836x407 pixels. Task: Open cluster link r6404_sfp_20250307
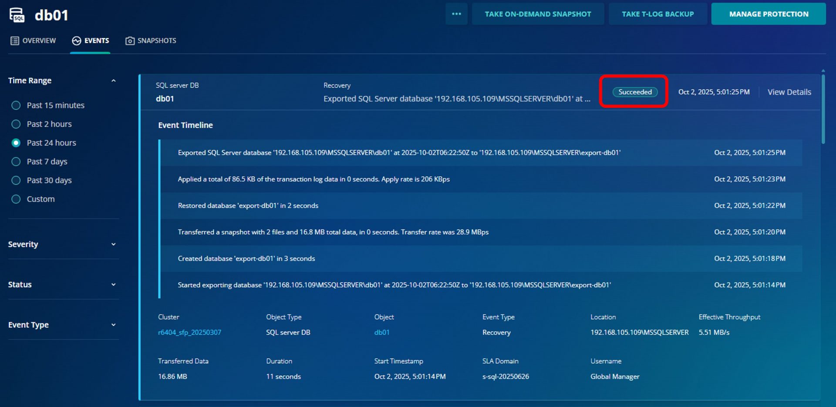point(189,332)
